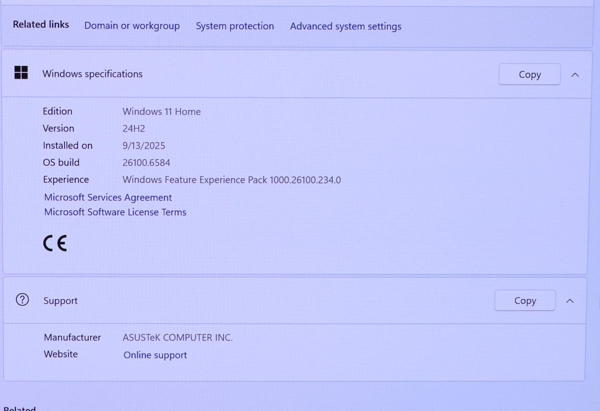Viewport: 600px width, 411px height.
Task: Click the Support question mark icon
Action: click(22, 300)
